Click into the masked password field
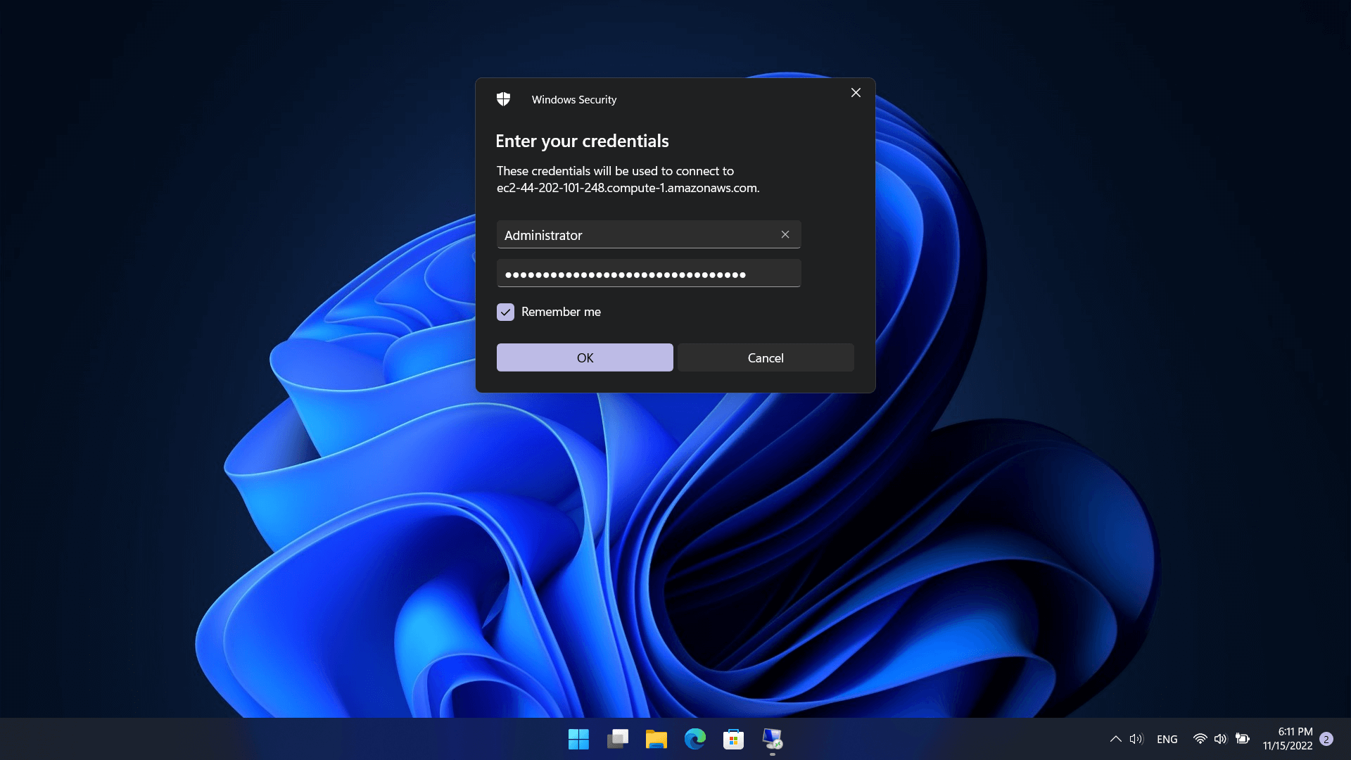Screen dimensions: 1351x760 click(649, 273)
